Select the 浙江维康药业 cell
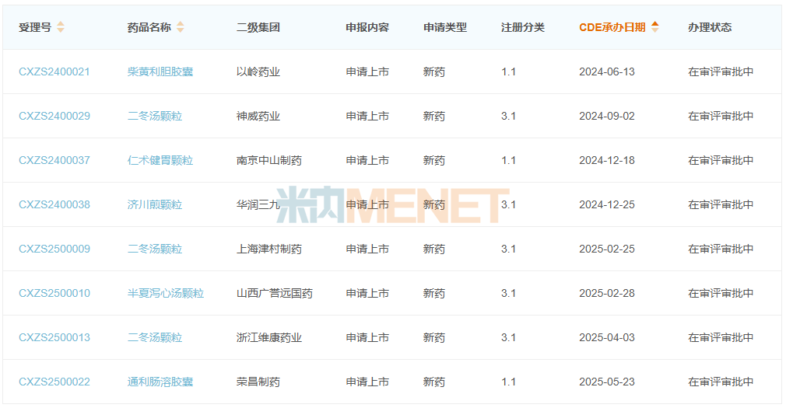Viewport: 786px width, 408px height. (269, 337)
